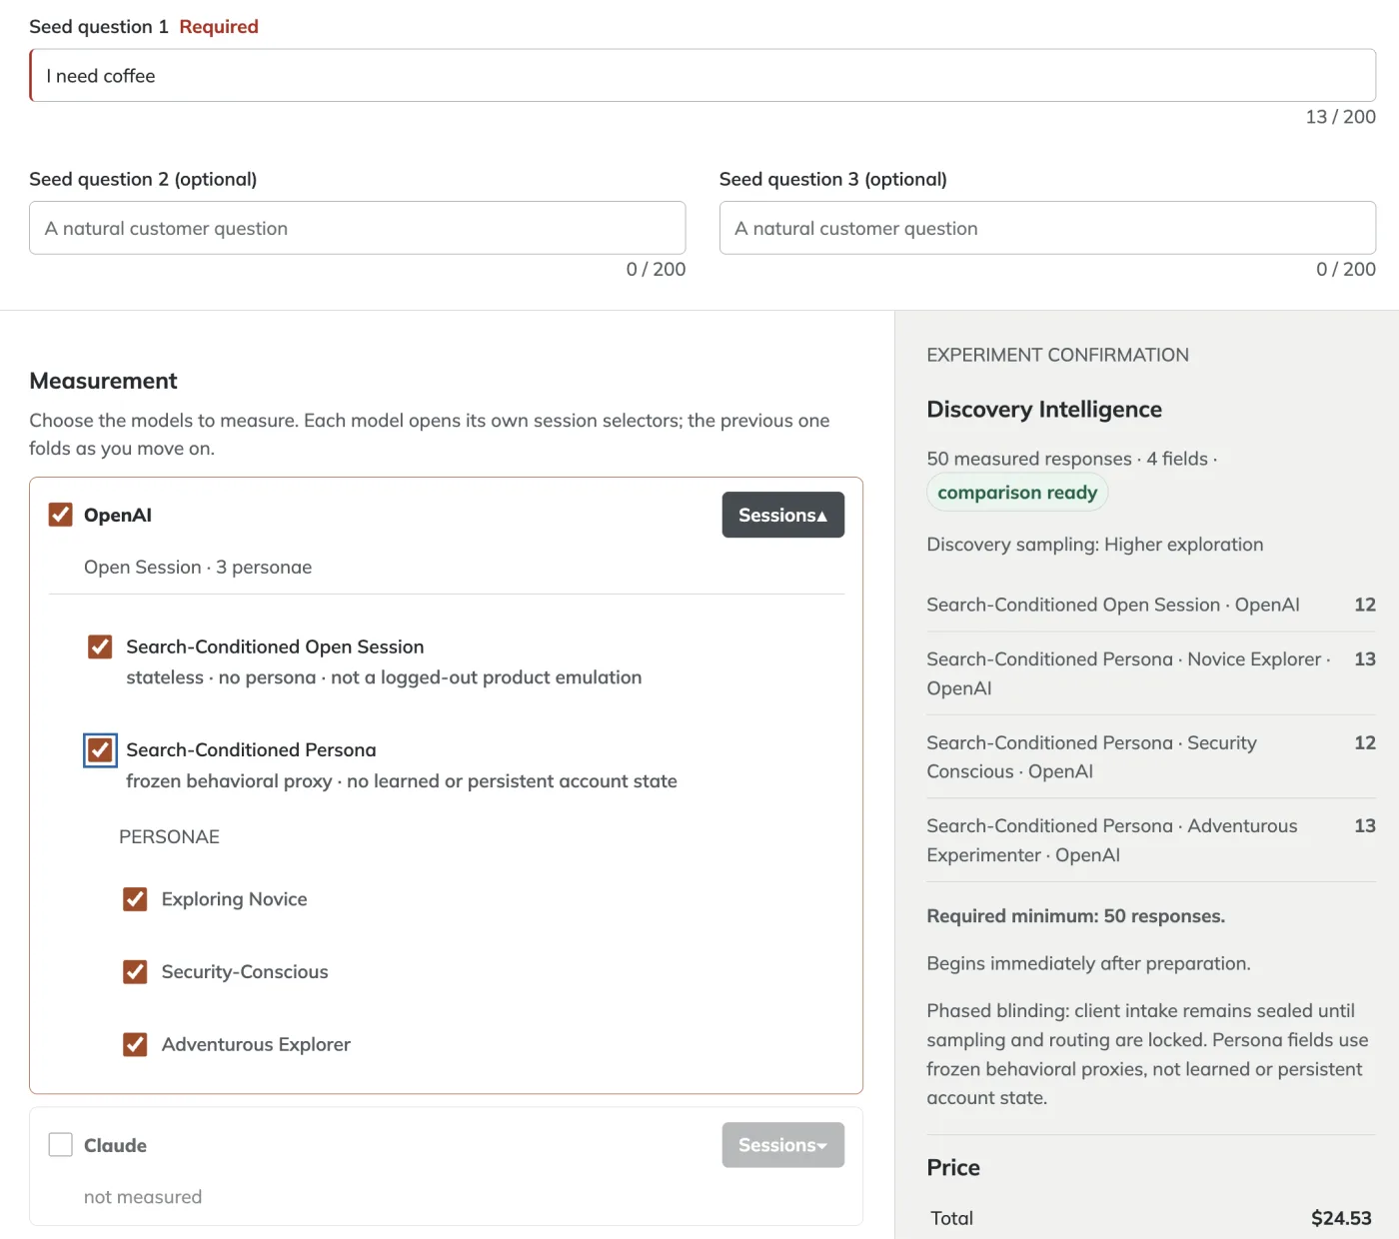Toggle Search-Conditioned Open Session checkbox
This screenshot has width=1399, height=1239.
100,646
